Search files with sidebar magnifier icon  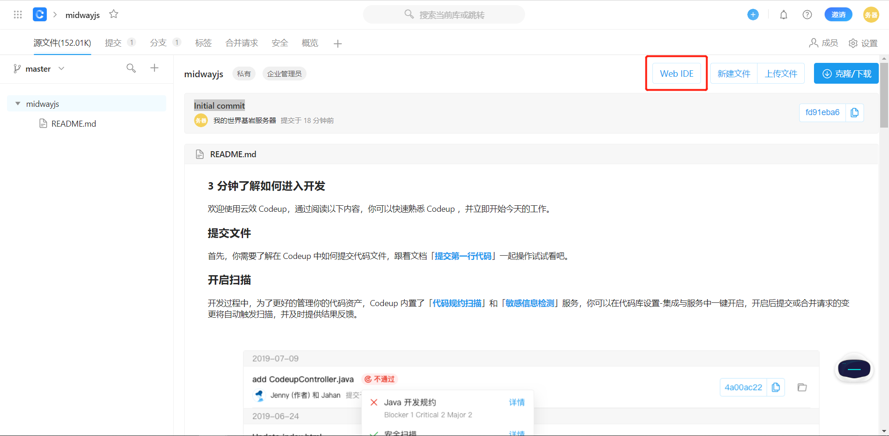pos(131,68)
